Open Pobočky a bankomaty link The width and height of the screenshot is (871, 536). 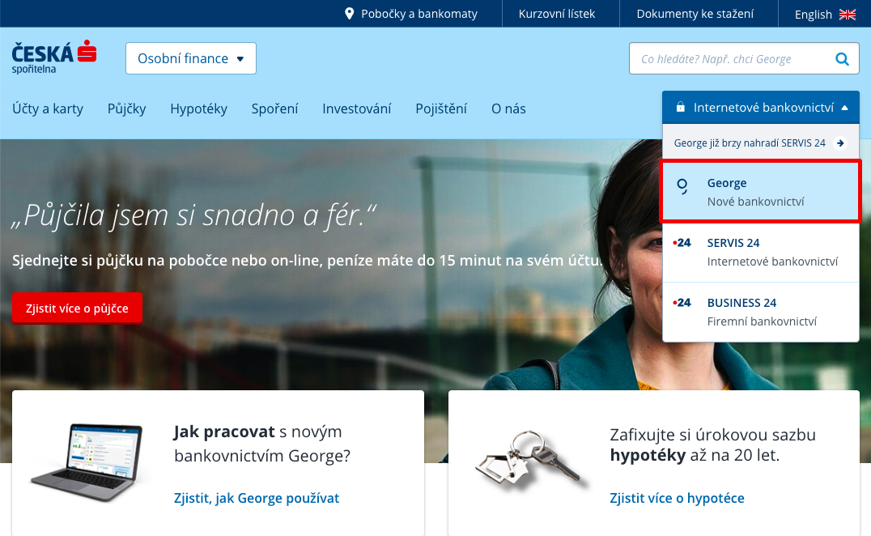click(x=411, y=14)
